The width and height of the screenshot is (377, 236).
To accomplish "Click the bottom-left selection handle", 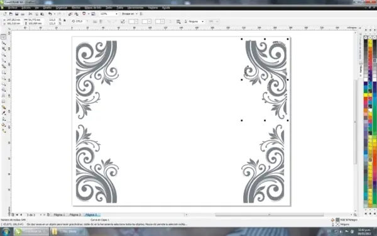I will pyautogui.click(x=242, y=120).
